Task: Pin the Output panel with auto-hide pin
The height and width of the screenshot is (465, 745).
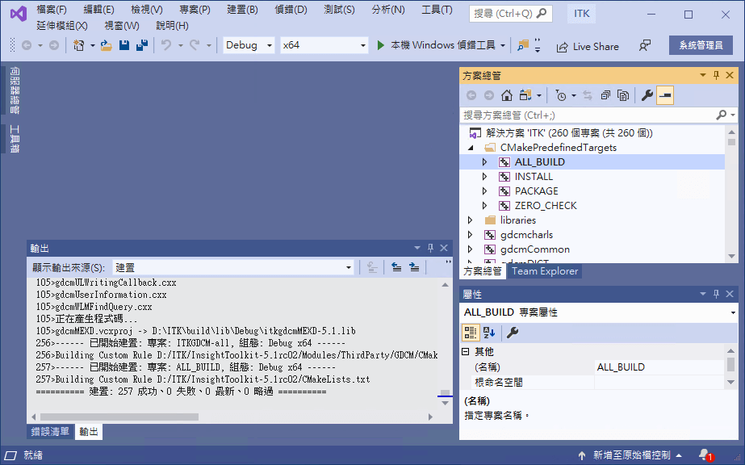Action: click(430, 248)
